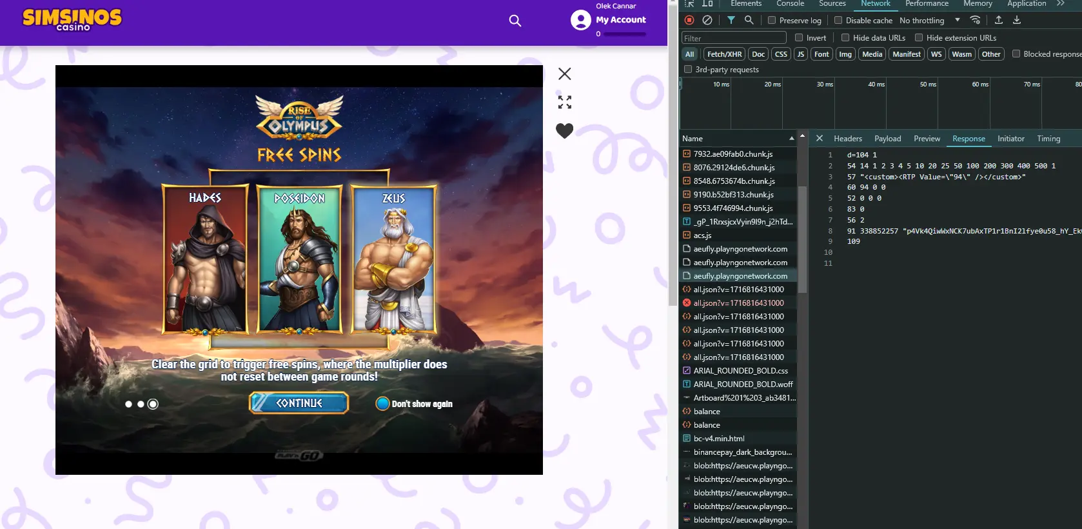
Task: Click the My Account avatar icon
Action: coord(580,21)
